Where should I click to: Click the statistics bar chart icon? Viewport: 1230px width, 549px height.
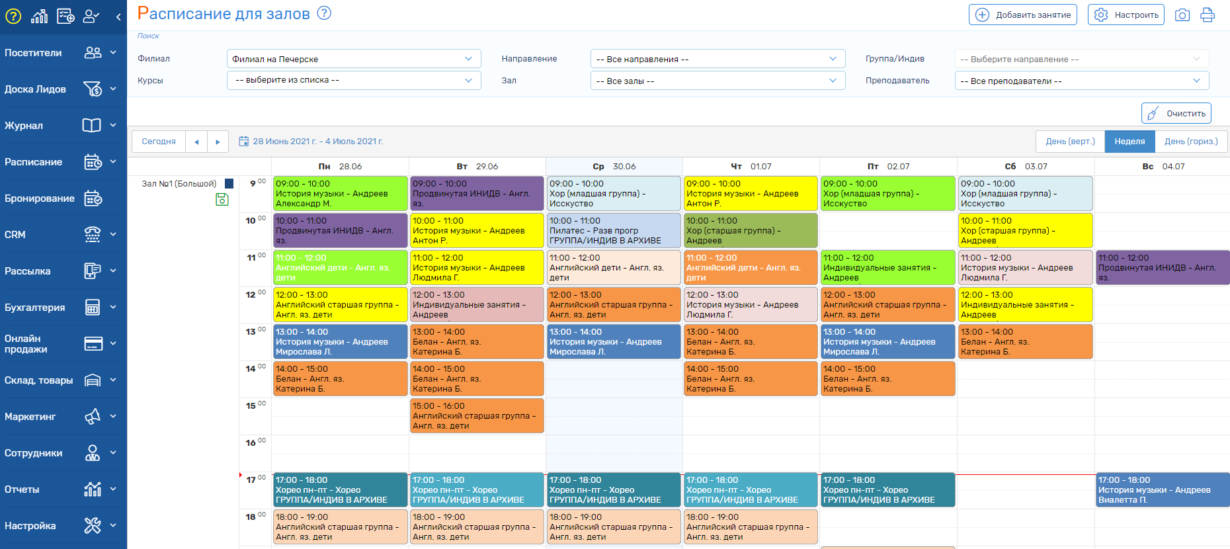pos(40,16)
